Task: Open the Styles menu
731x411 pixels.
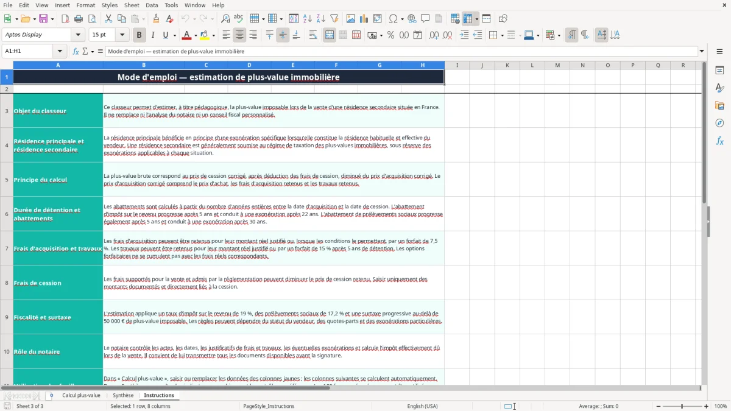Action: [x=110, y=5]
